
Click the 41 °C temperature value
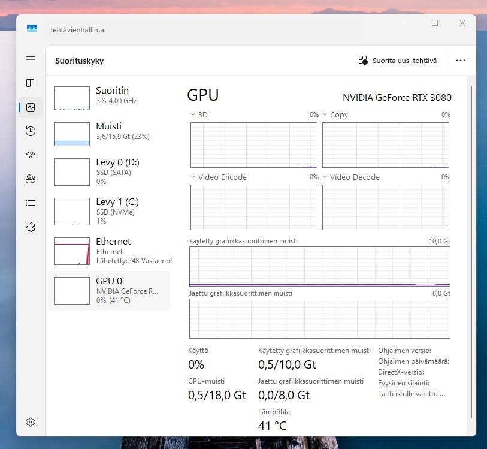pyautogui.click(x=272, y=426)
